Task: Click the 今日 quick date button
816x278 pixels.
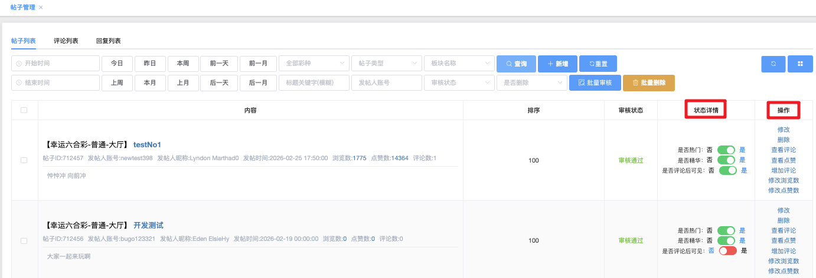Action: tap(117, 64)
